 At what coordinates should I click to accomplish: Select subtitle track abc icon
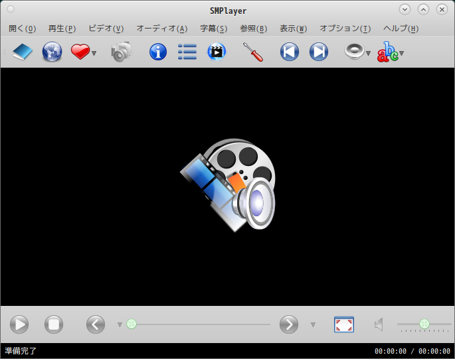point(388,52)
